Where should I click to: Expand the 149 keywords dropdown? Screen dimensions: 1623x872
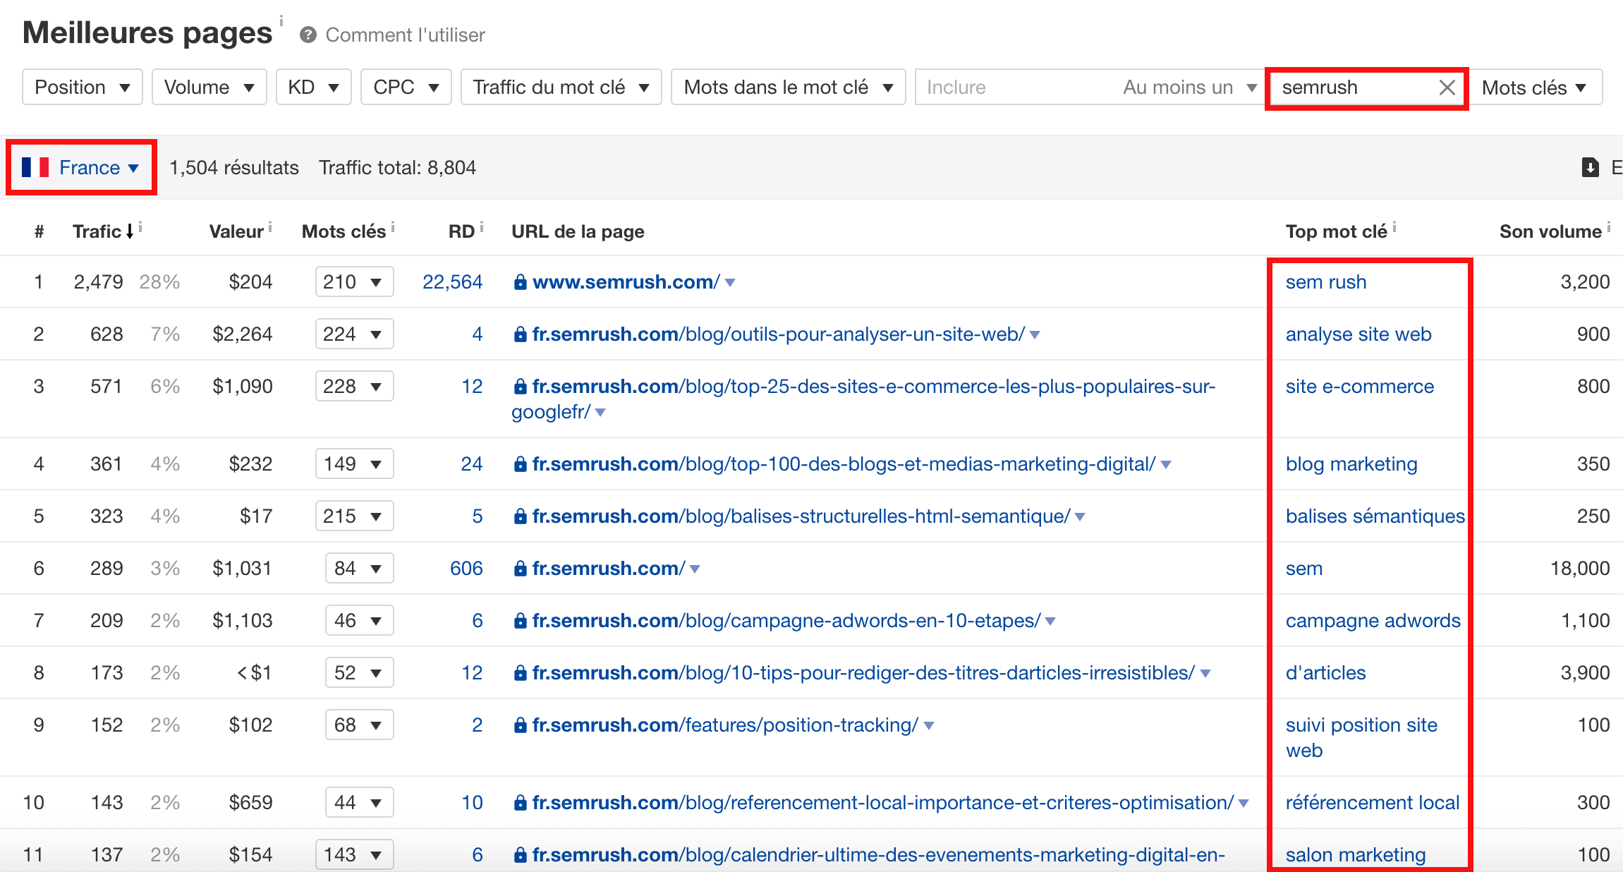click(x=354, y=464)
